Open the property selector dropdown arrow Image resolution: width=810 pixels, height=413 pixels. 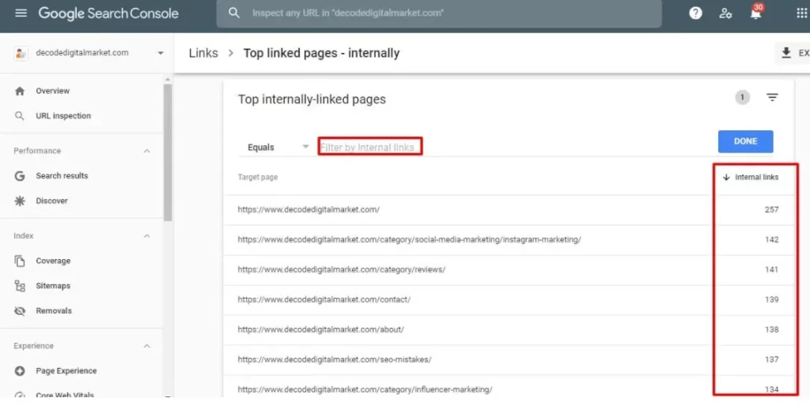pyautogui.click(x=160, y=53)
